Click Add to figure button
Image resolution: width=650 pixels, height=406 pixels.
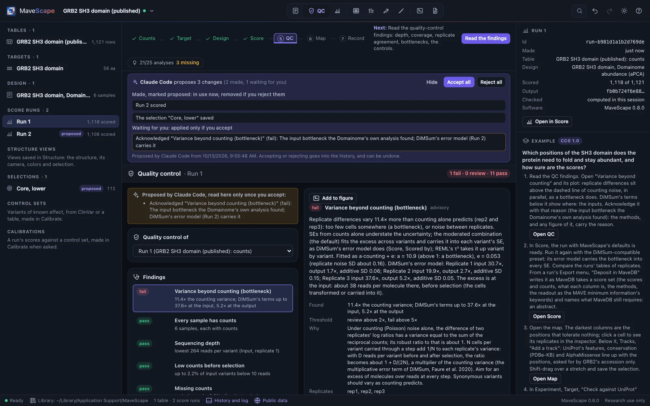[x=333, y=198]
